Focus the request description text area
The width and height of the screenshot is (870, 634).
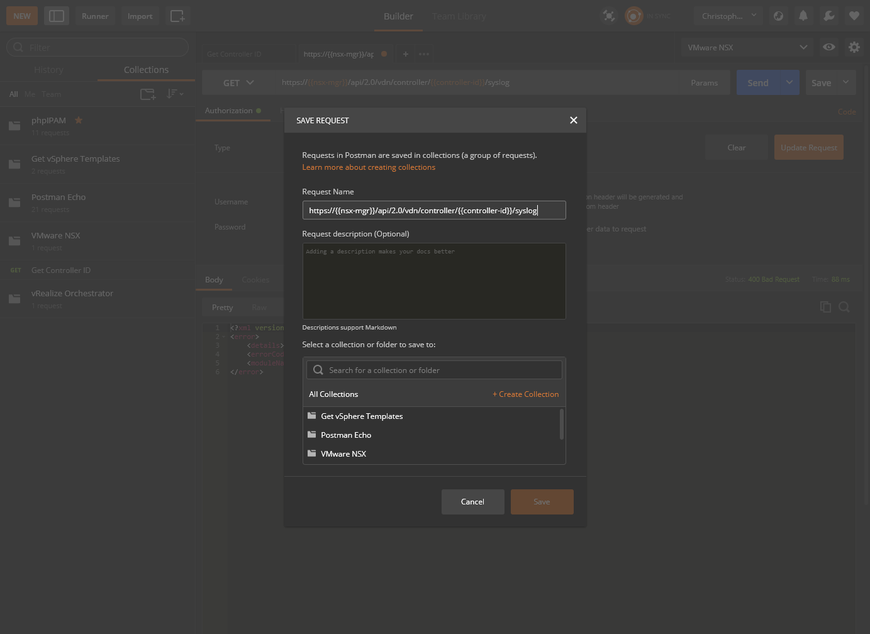tap(433, 281)
